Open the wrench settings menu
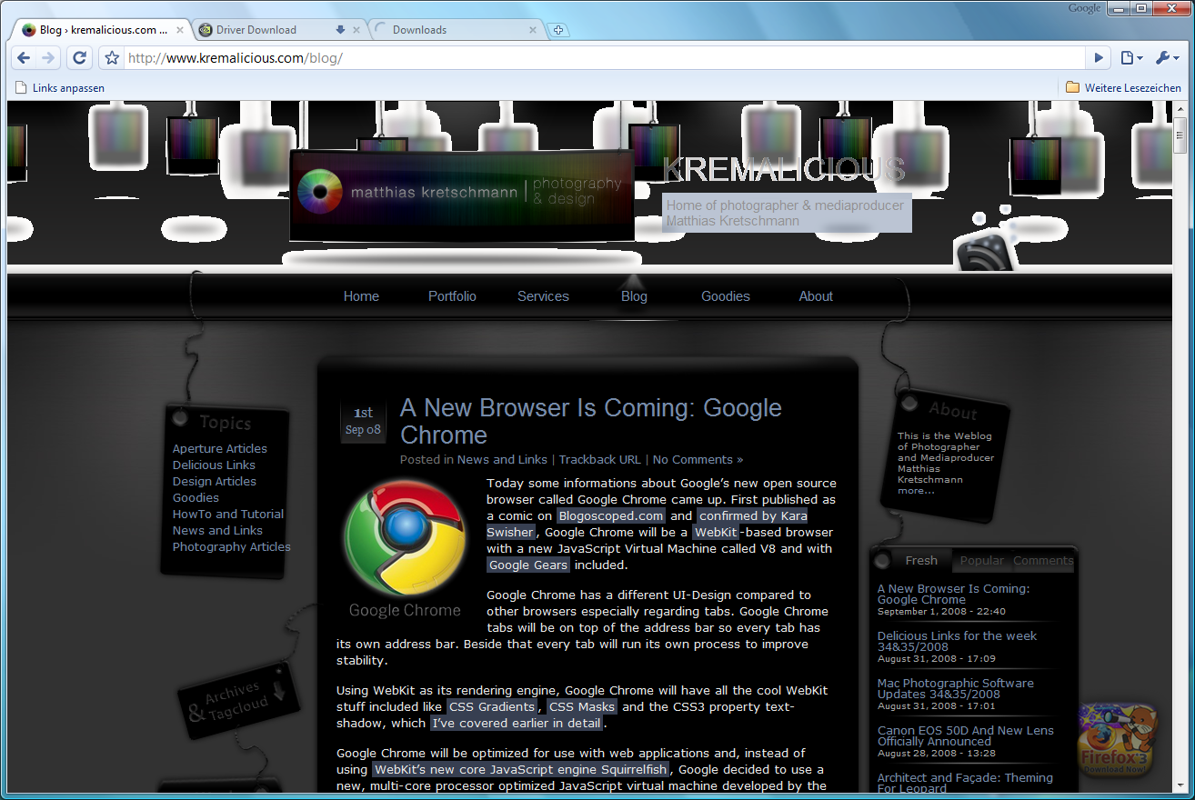The height and width of the screenshot is (800, 1195). pos(1168,58)
